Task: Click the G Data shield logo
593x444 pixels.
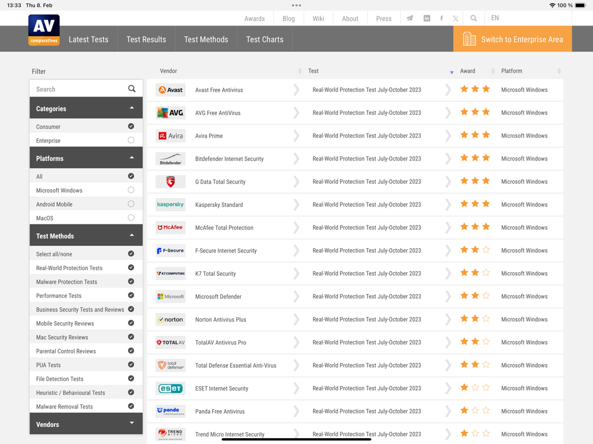Action: click(x=171, y=182)
